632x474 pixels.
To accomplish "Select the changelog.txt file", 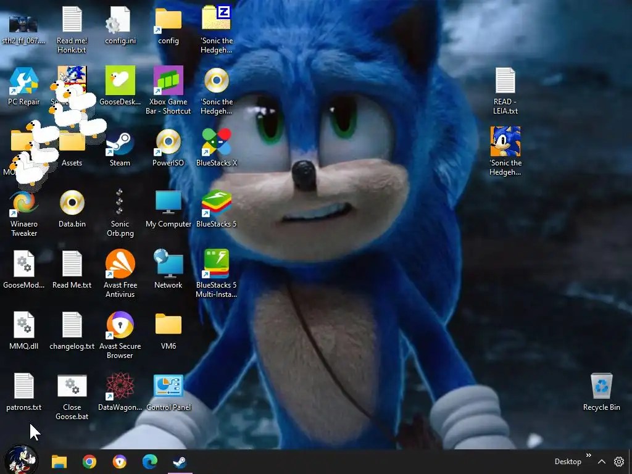I will (72, 325).
